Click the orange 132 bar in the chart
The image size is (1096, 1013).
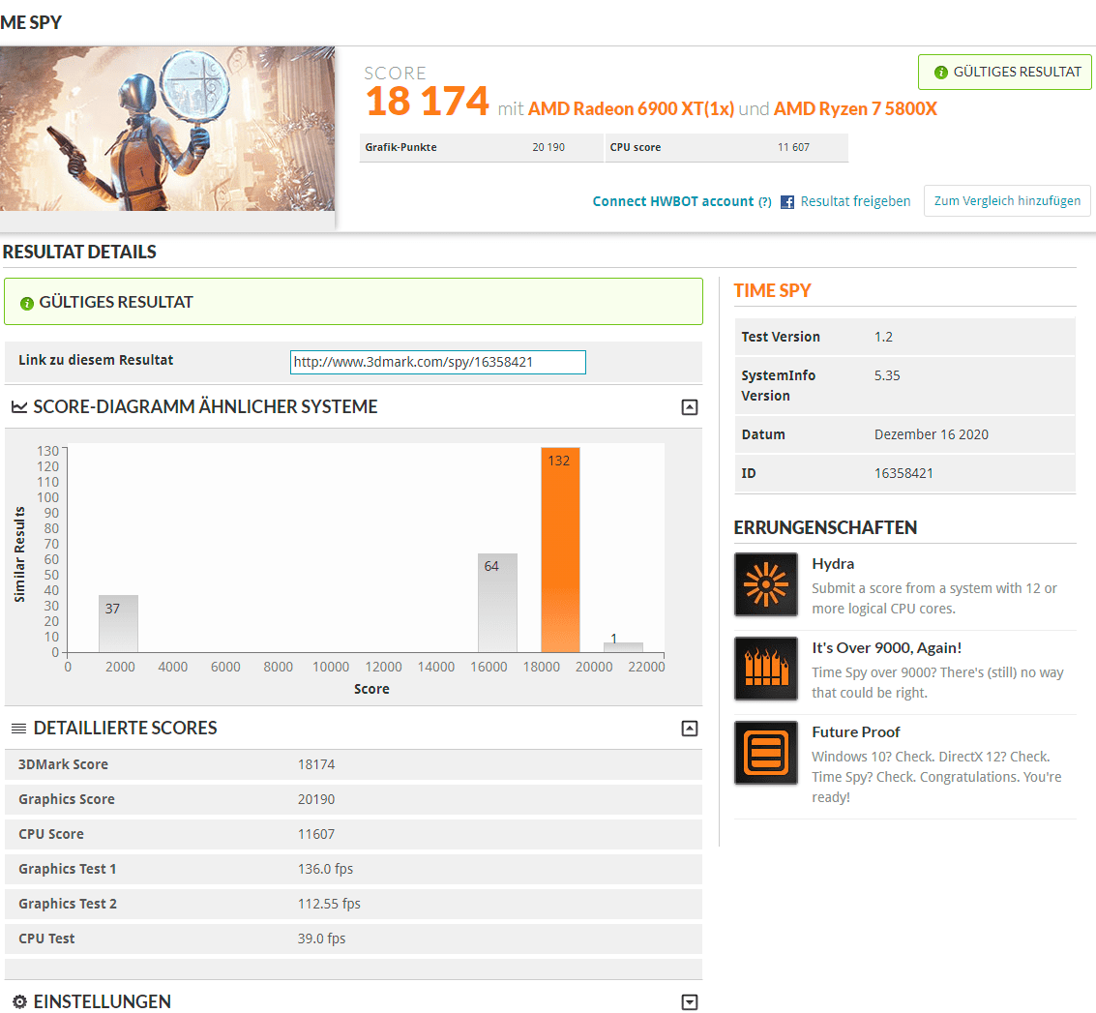[x=560, y=550]
